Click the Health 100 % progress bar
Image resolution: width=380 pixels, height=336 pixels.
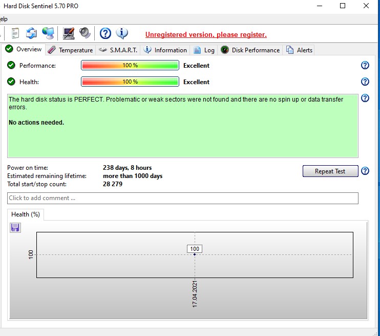(x=130, y=82)
